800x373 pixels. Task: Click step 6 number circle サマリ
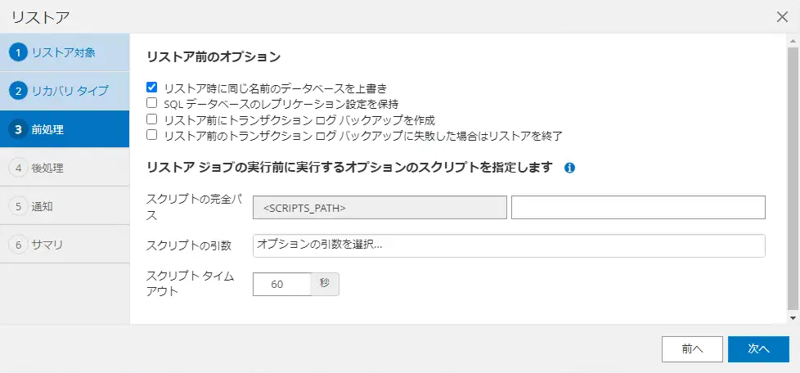[x=18, y=245]
